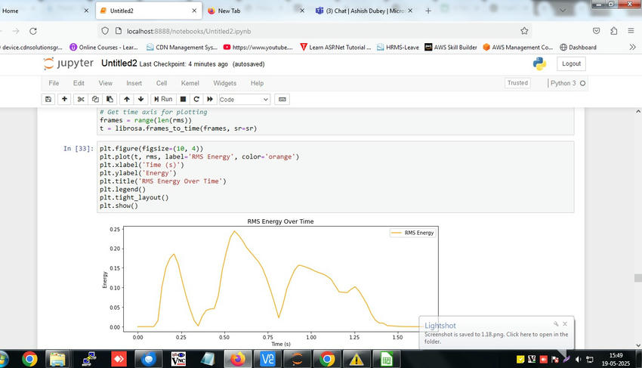The image size is (642, 368).
Task: Click notebook vertical scrollbar thumb
Action: tap(638, 278)
